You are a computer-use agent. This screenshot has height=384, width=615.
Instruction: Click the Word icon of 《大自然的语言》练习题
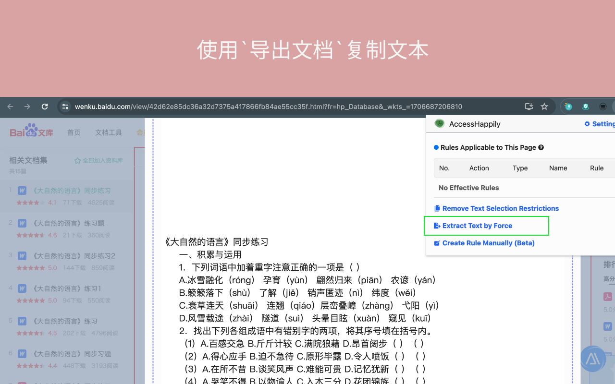coord(22,223)
